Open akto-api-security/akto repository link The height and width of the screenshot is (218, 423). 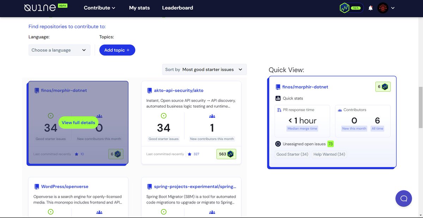pos(179,90)
